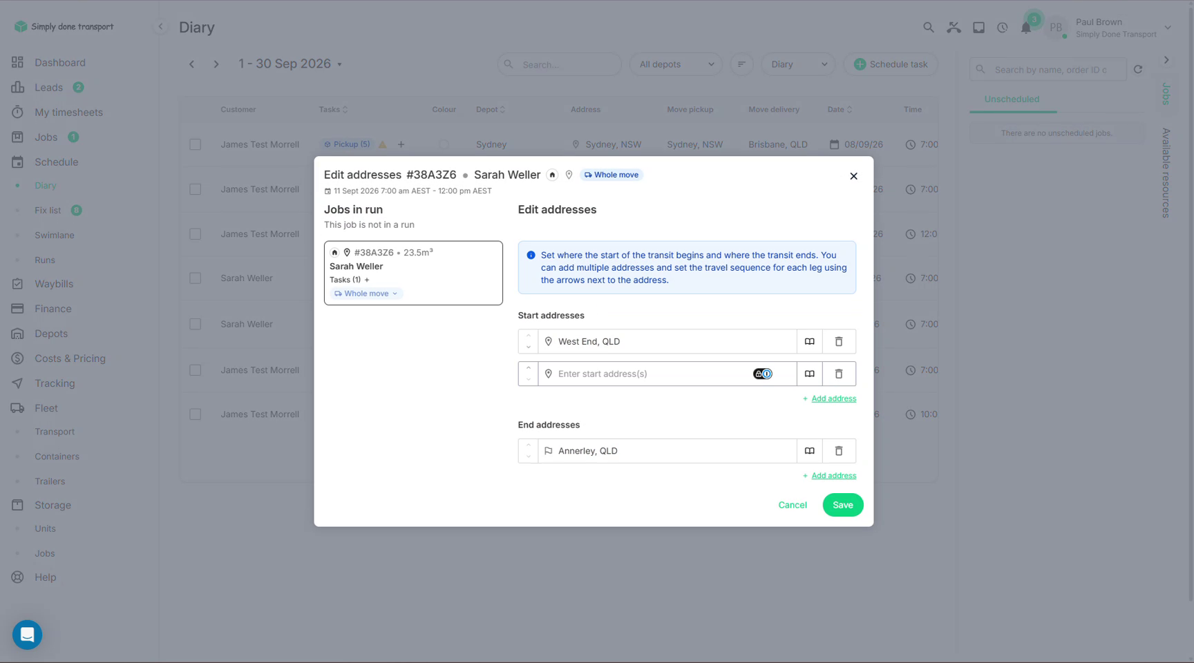Sort the table by the Date column
The image size is (1194, 663).
(x=840, y=109)
